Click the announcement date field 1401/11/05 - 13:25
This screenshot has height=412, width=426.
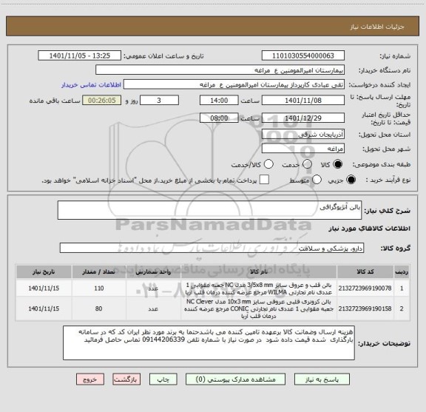80,55
